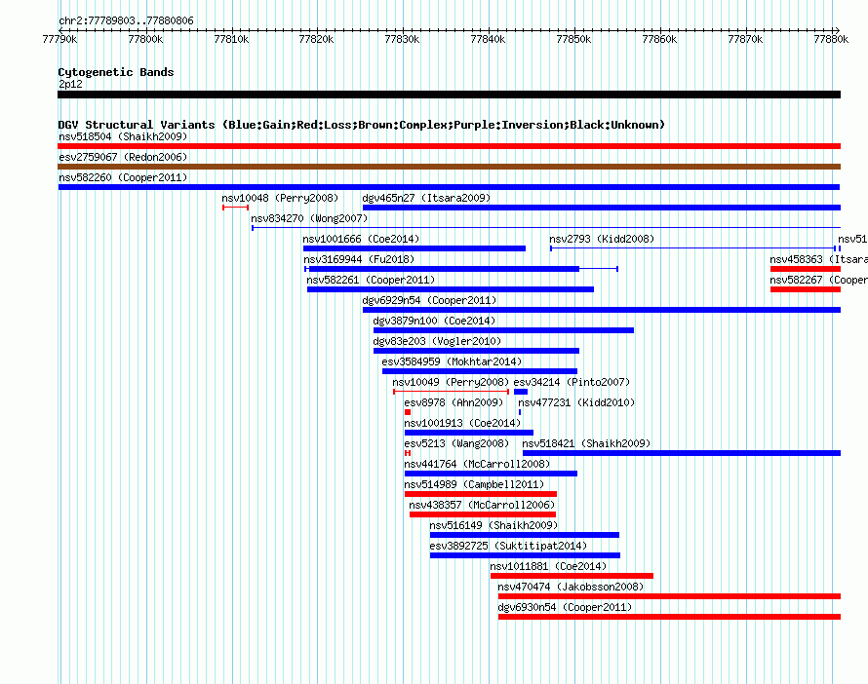This screenshot has width=868, height=684.
Task: Select the esv3892725 (Suktitipat2014) label
Action: pos(508,546)
